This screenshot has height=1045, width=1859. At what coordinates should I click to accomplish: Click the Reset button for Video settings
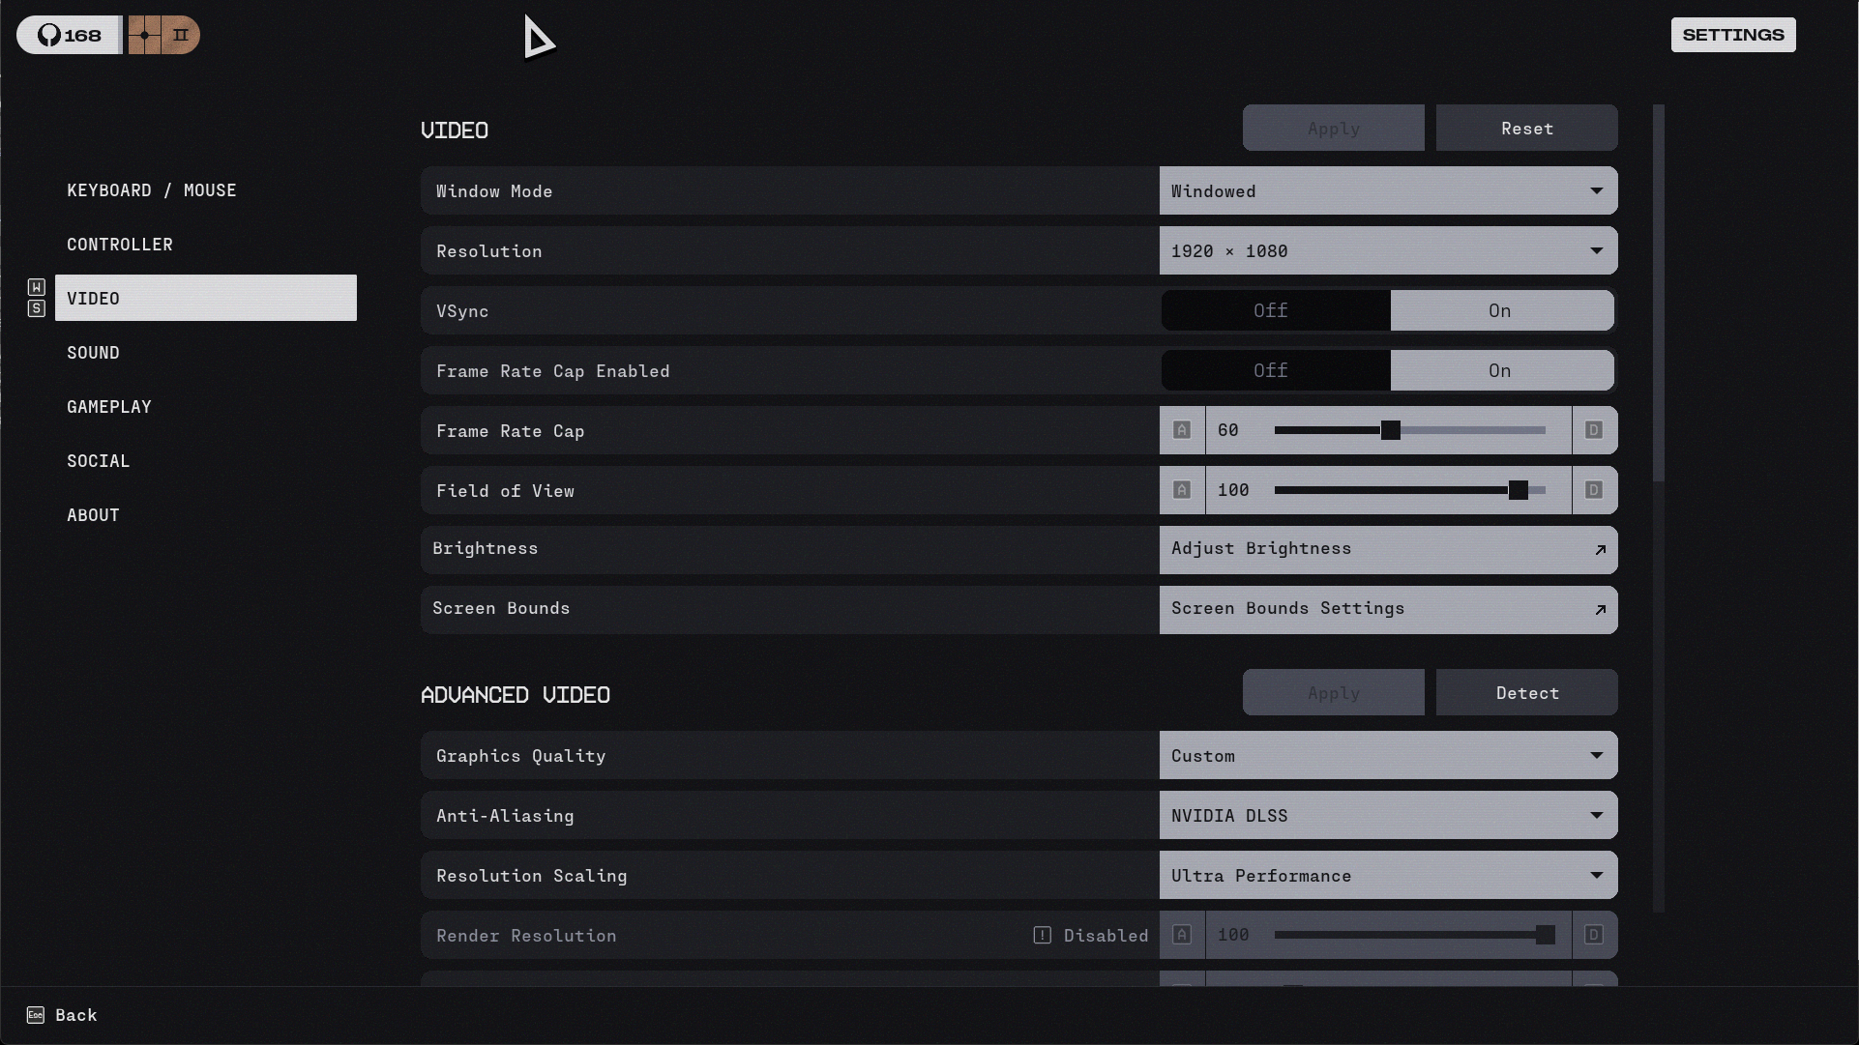point(1526,129)
